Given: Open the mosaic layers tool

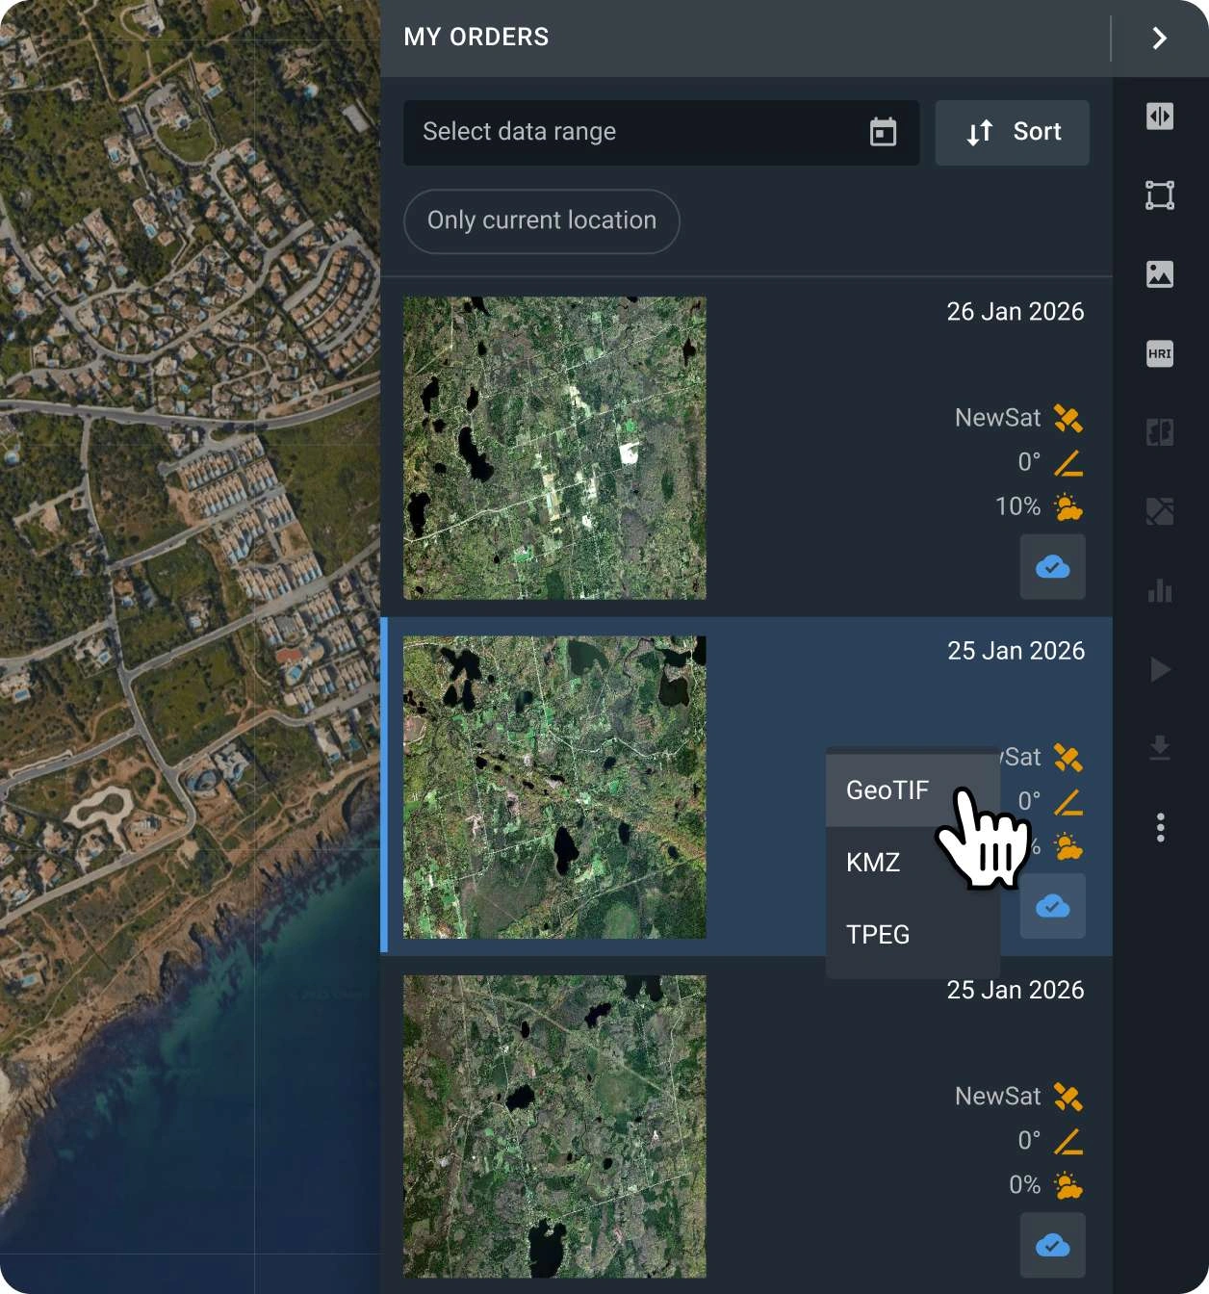Looking at the screenshot, I should (1160, 511).
